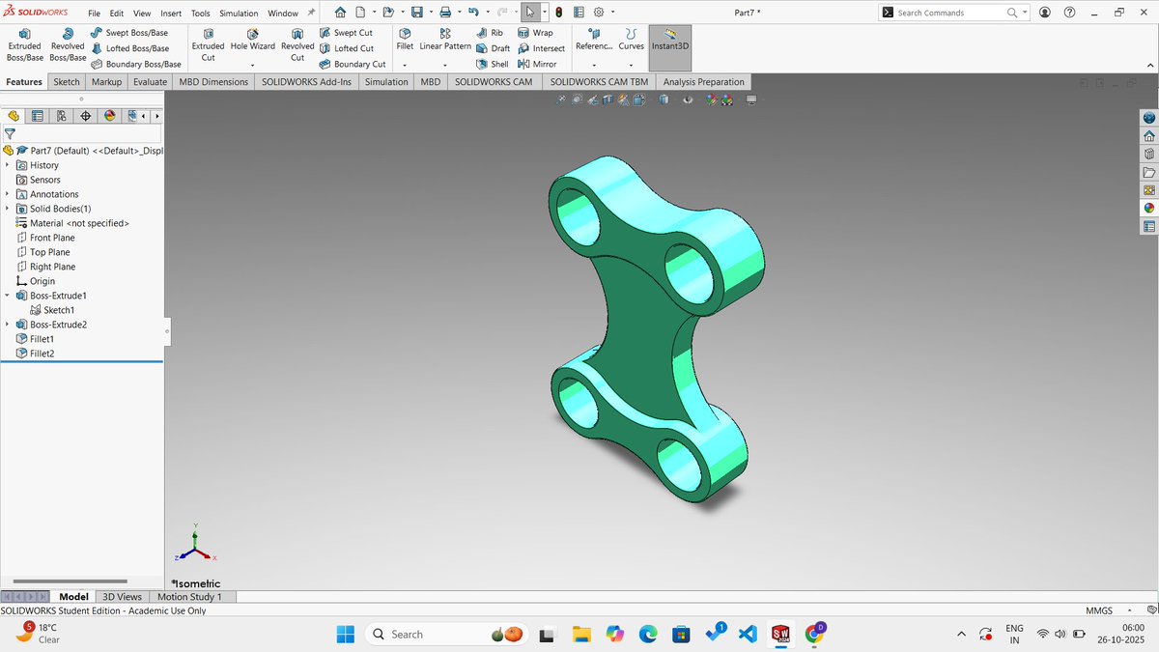Select the Wrap tool

point(535,32)
